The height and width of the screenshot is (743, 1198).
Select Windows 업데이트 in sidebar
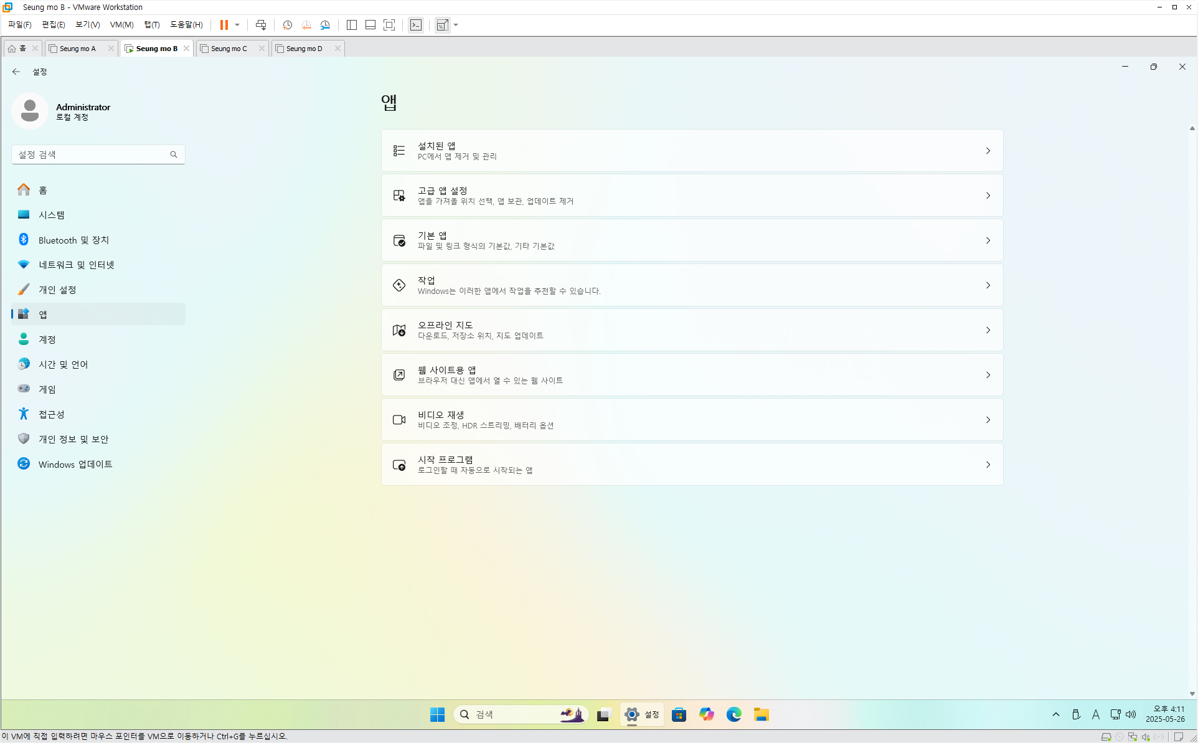pos(75,464)
